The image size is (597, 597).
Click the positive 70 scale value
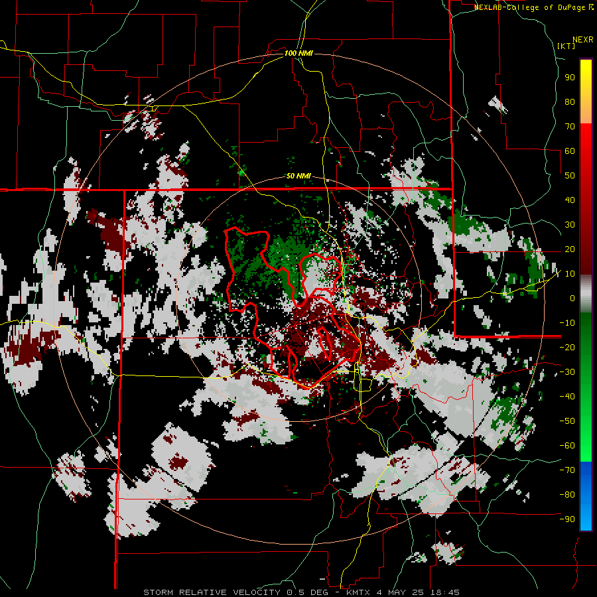click(x=570, y=127)
